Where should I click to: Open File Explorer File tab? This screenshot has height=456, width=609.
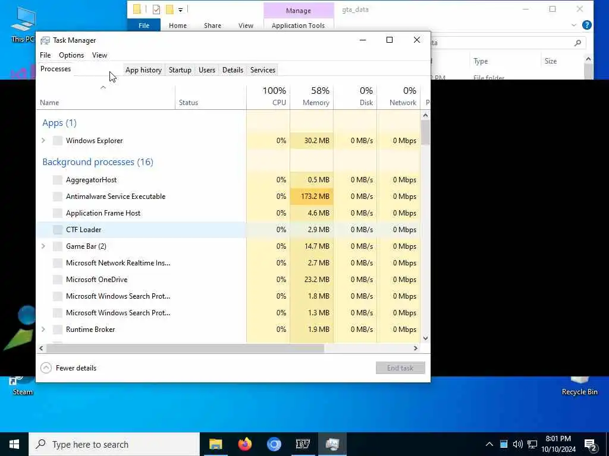click(x=144, y=25)
